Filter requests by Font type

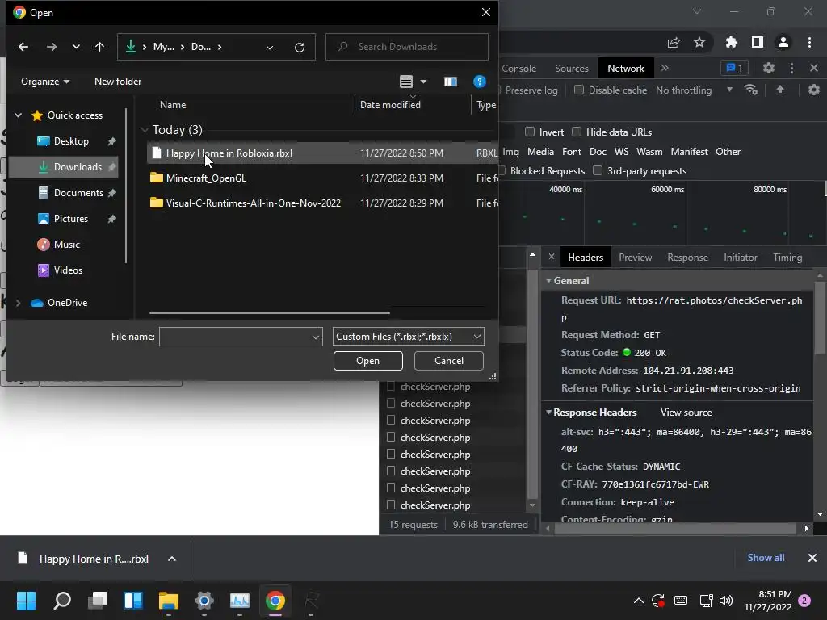572,152
